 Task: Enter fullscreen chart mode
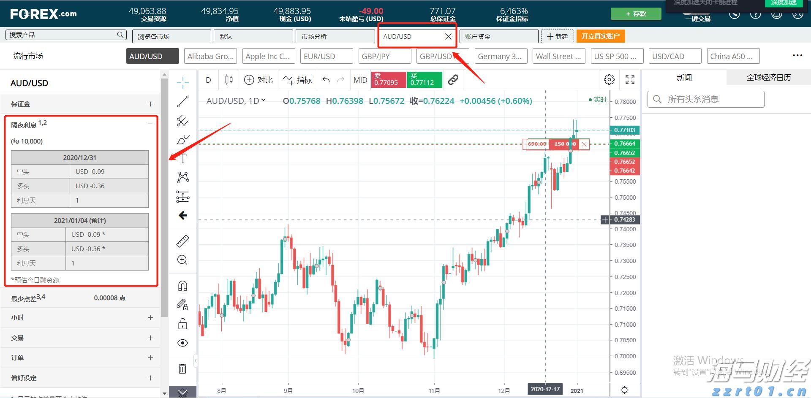[x=630, y=79]
